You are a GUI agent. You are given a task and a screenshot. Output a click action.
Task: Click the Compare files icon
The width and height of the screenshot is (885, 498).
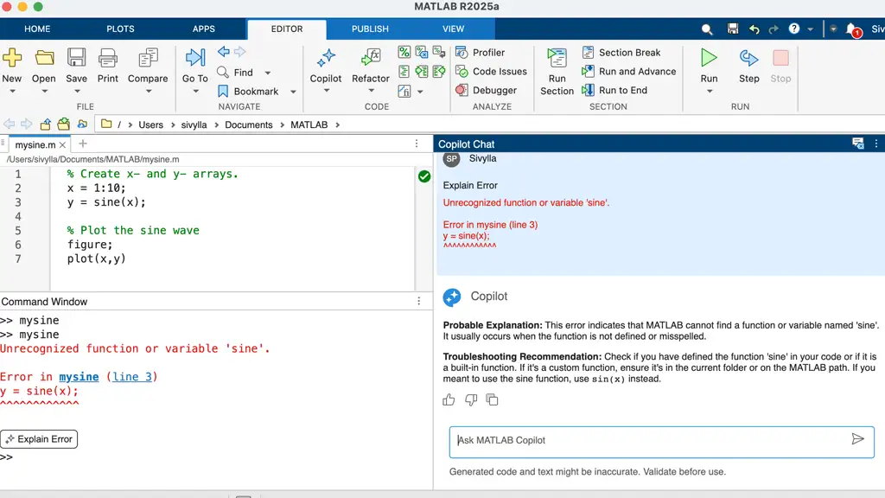(148, 59)
